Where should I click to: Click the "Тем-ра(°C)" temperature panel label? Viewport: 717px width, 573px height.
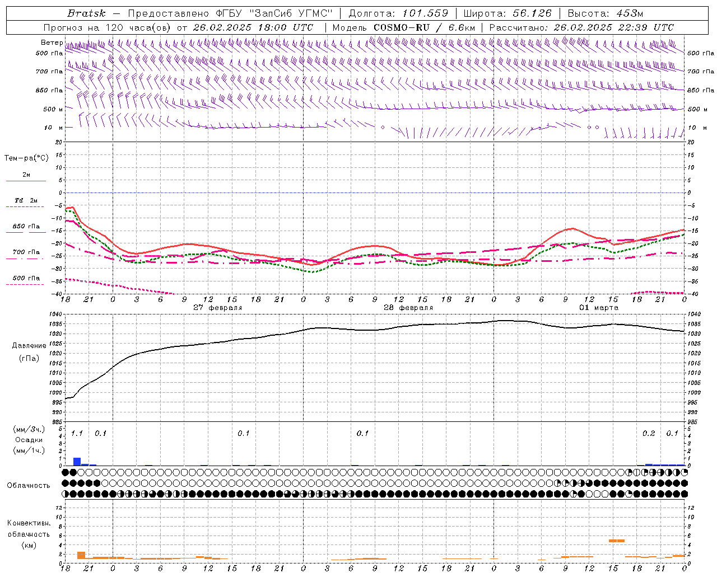[26, 158]
